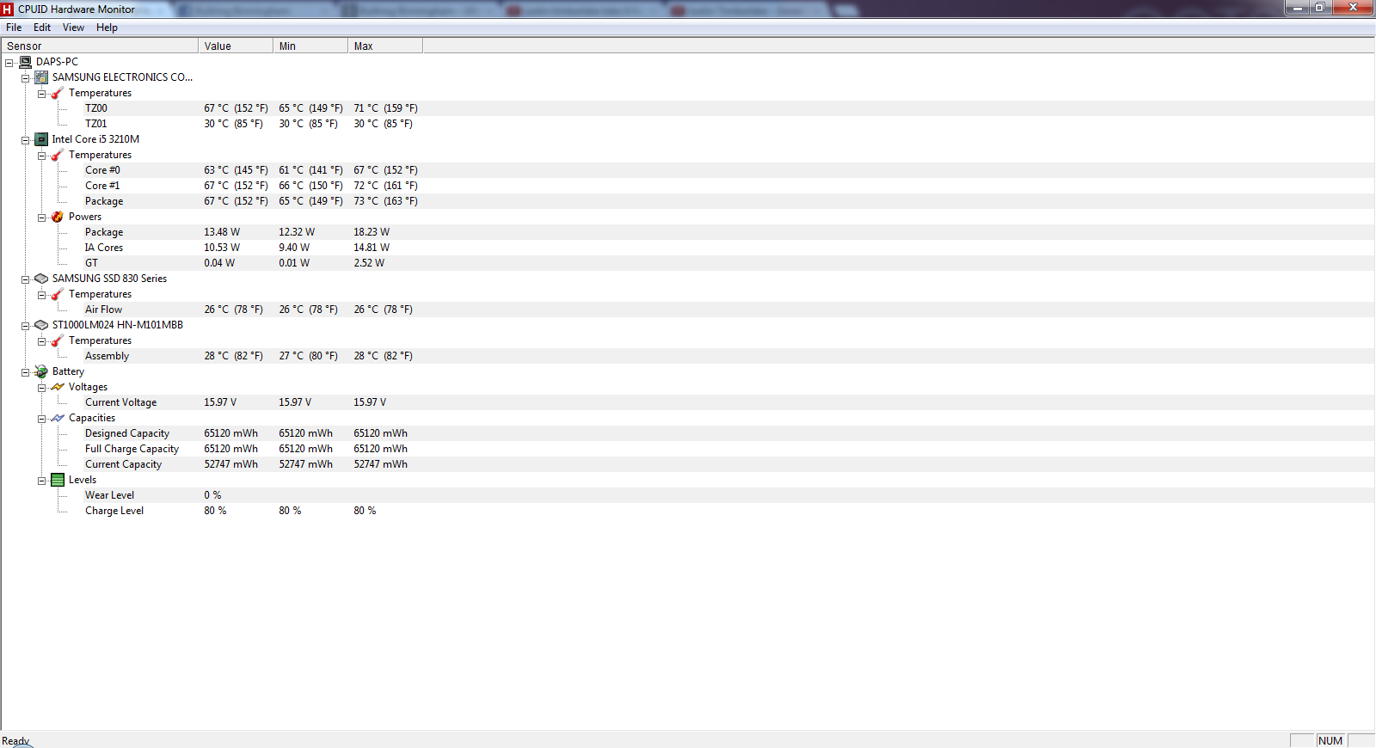Image resolution: width=1376 pixels, height=748 pixels.
Task: Click the 71 °C (159 °F) max value
Action: (x=385, y=108)
